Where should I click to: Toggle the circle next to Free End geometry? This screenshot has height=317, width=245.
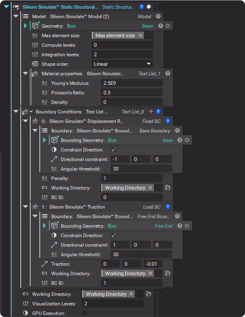(187, 226)
